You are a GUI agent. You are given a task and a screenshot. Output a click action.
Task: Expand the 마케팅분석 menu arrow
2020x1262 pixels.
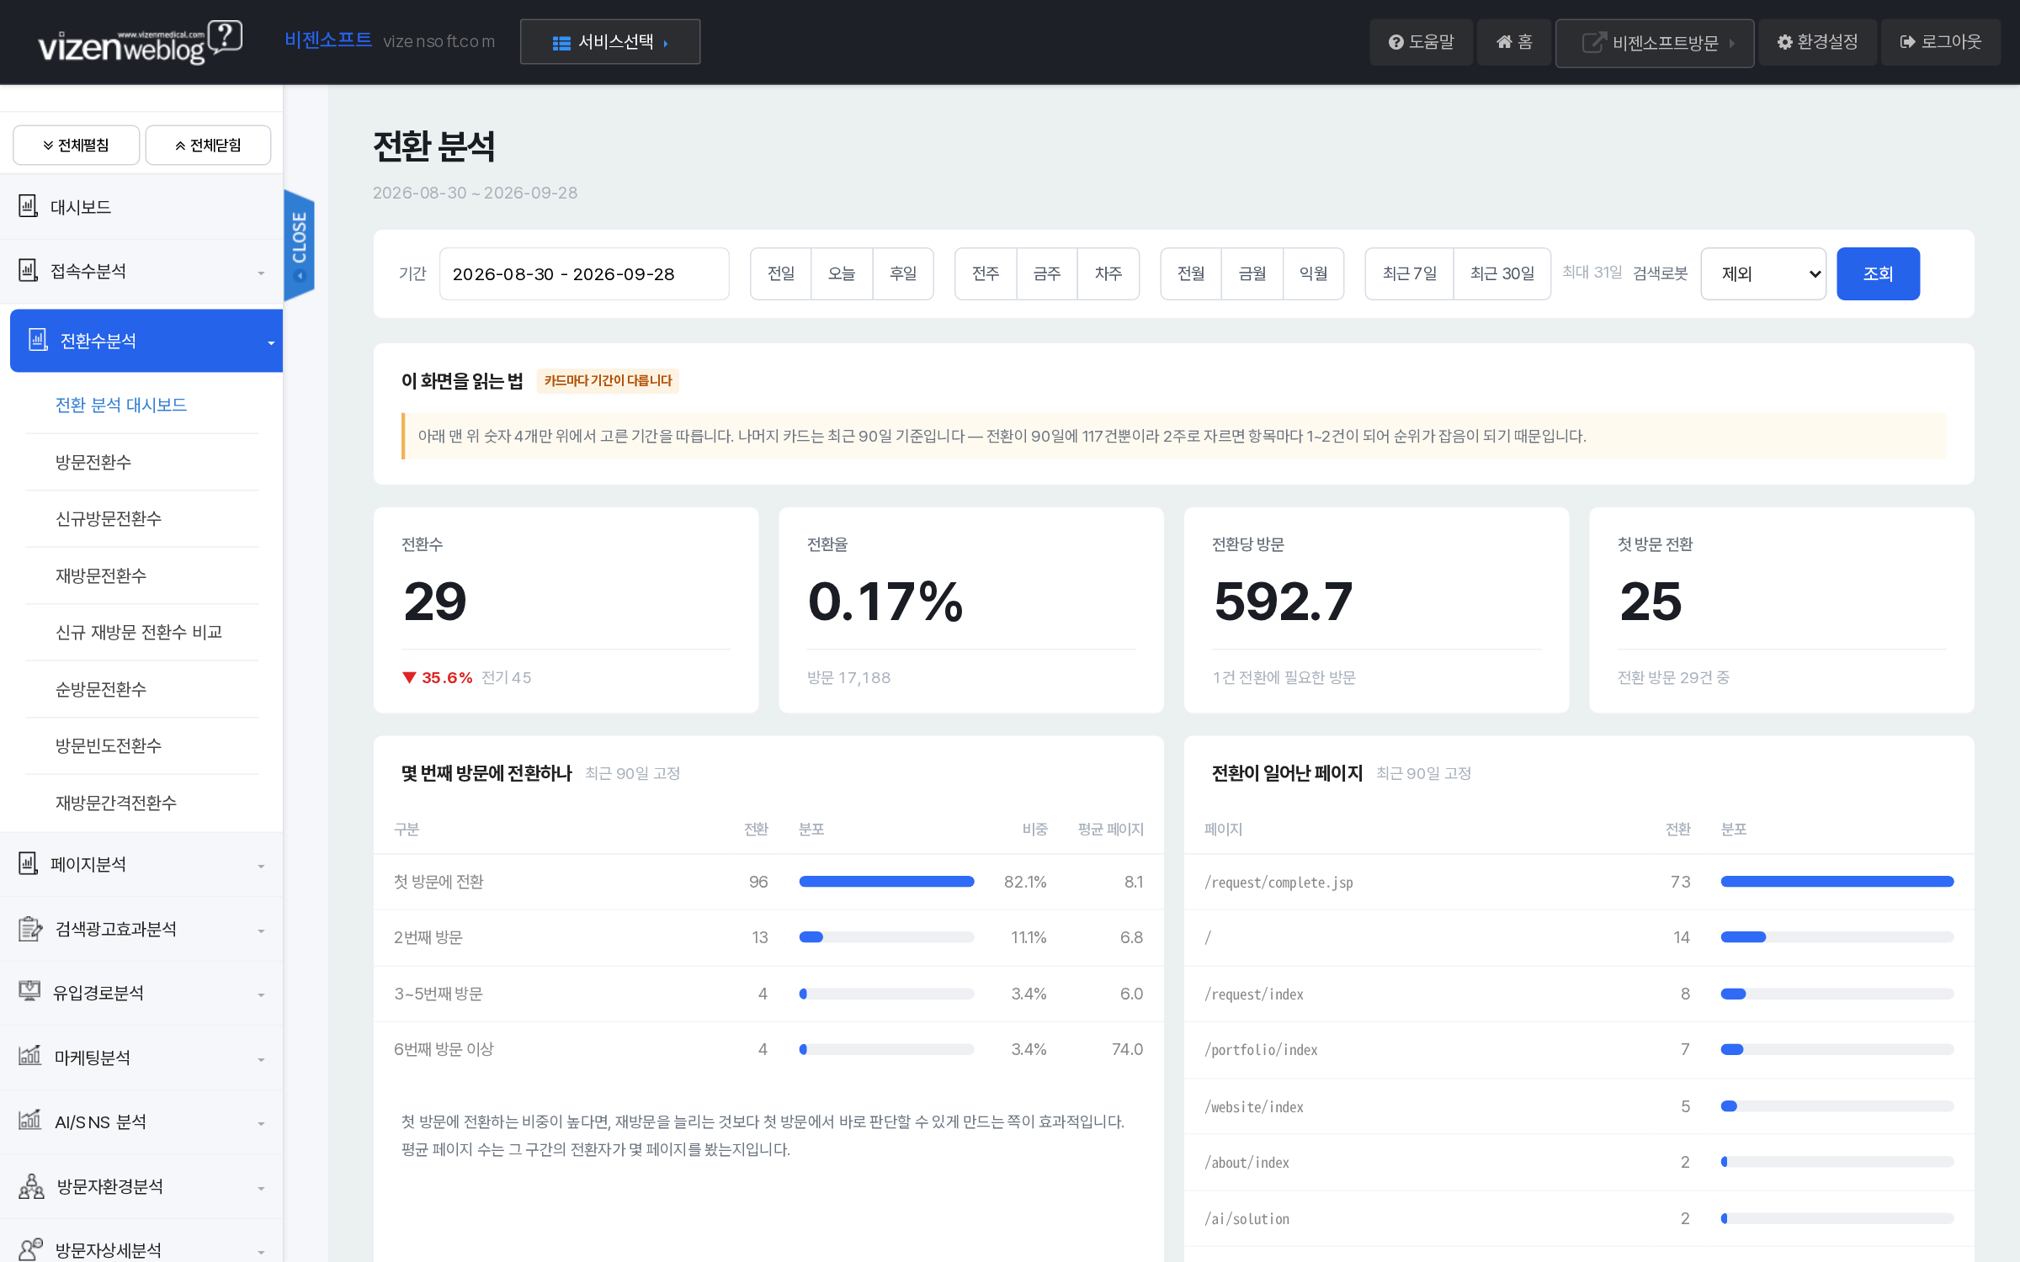tap(261, 1059)
